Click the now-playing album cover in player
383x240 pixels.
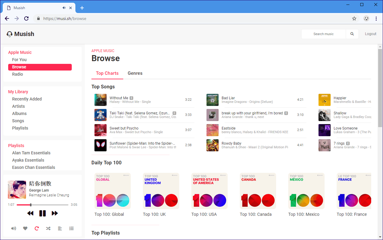tap(17, 190)
